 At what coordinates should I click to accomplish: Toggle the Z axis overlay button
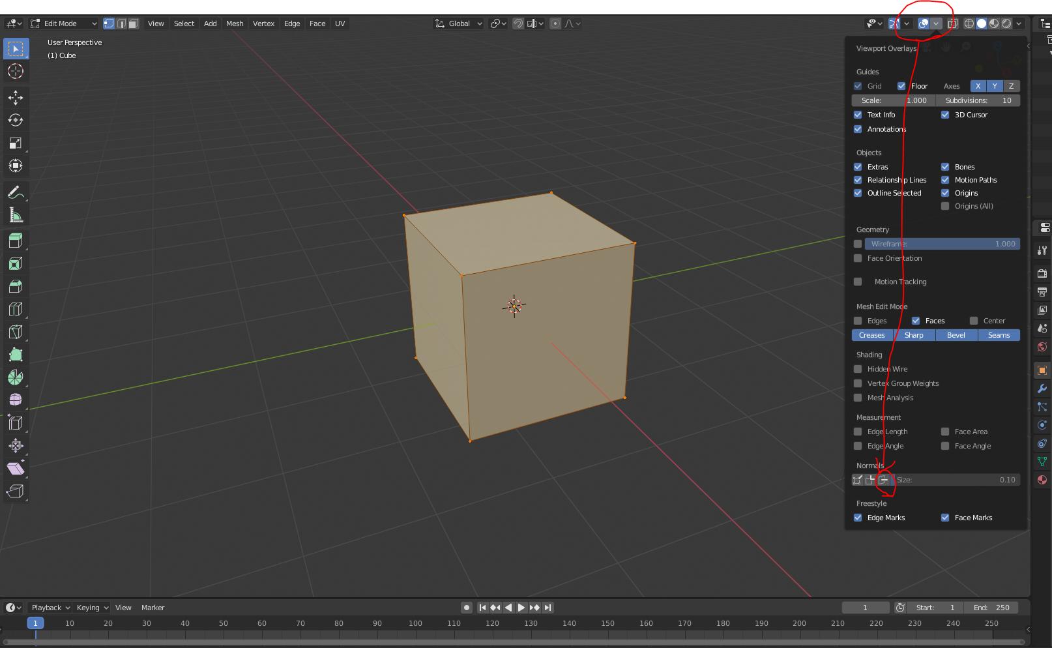click(x=1012, y=86)
